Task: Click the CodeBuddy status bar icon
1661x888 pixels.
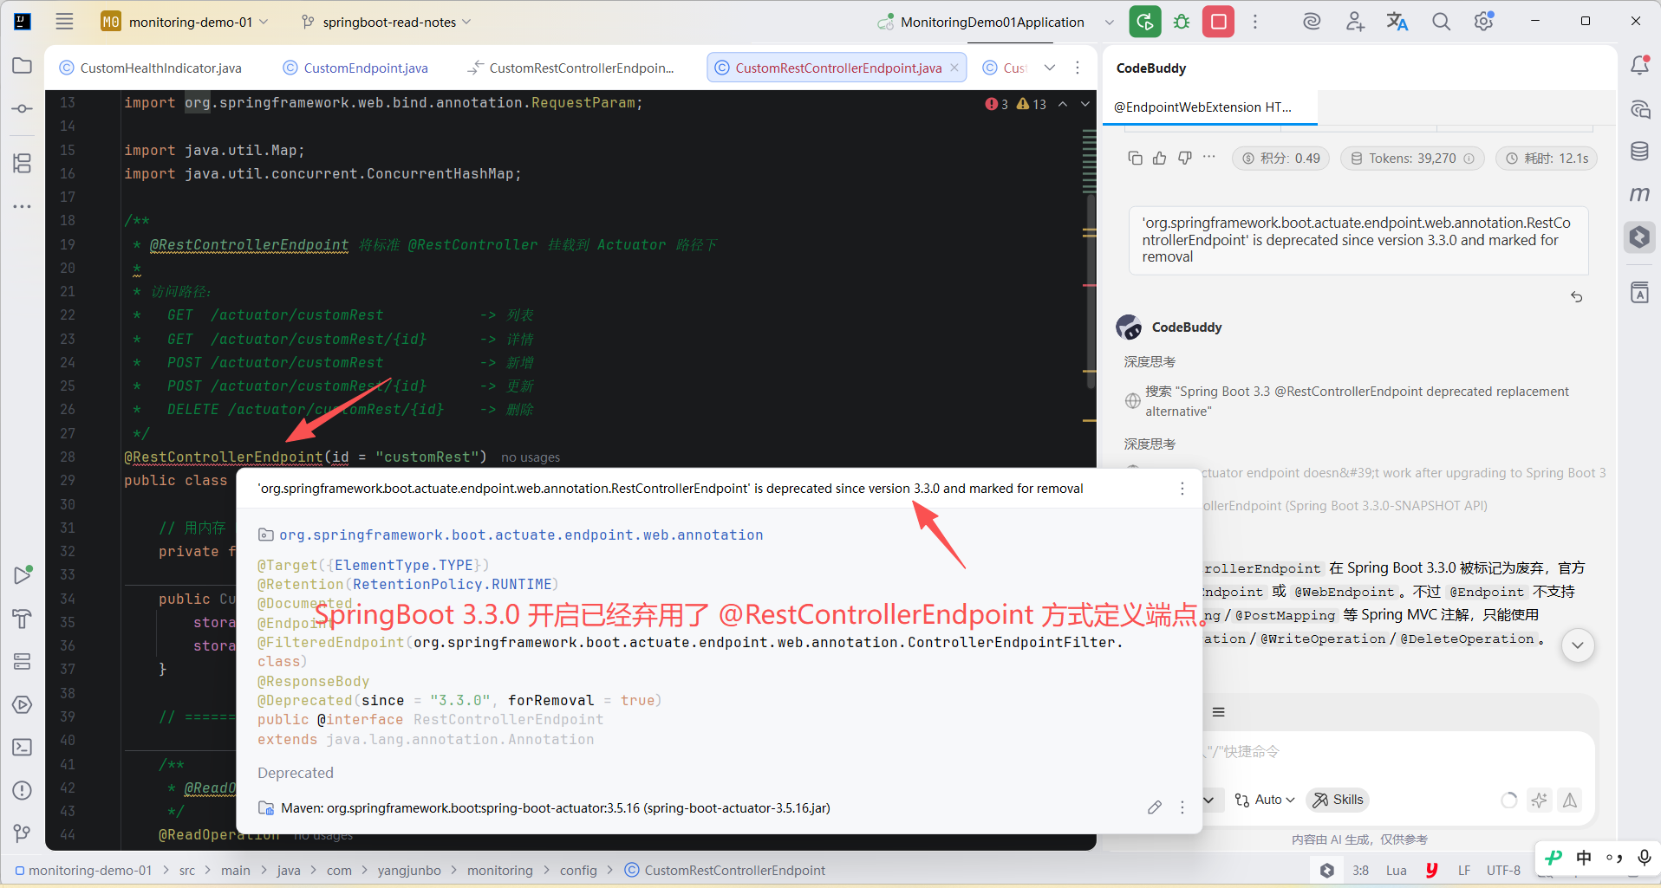Action: tap(1326, 871)
